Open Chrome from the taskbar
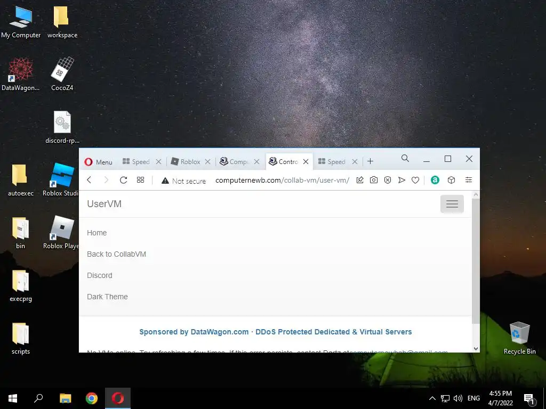 pyautogui.click(x=92, y=398)
